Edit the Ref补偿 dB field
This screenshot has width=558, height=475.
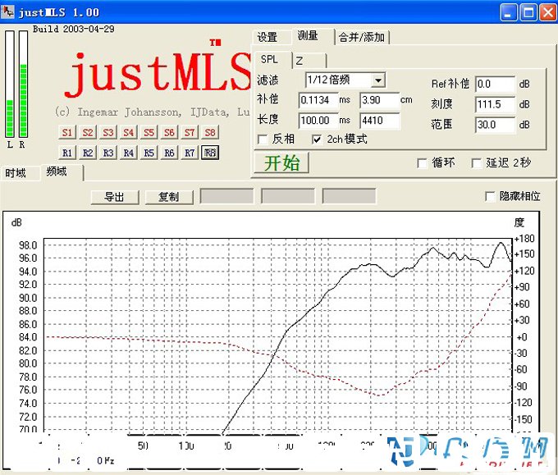(495, 84)
